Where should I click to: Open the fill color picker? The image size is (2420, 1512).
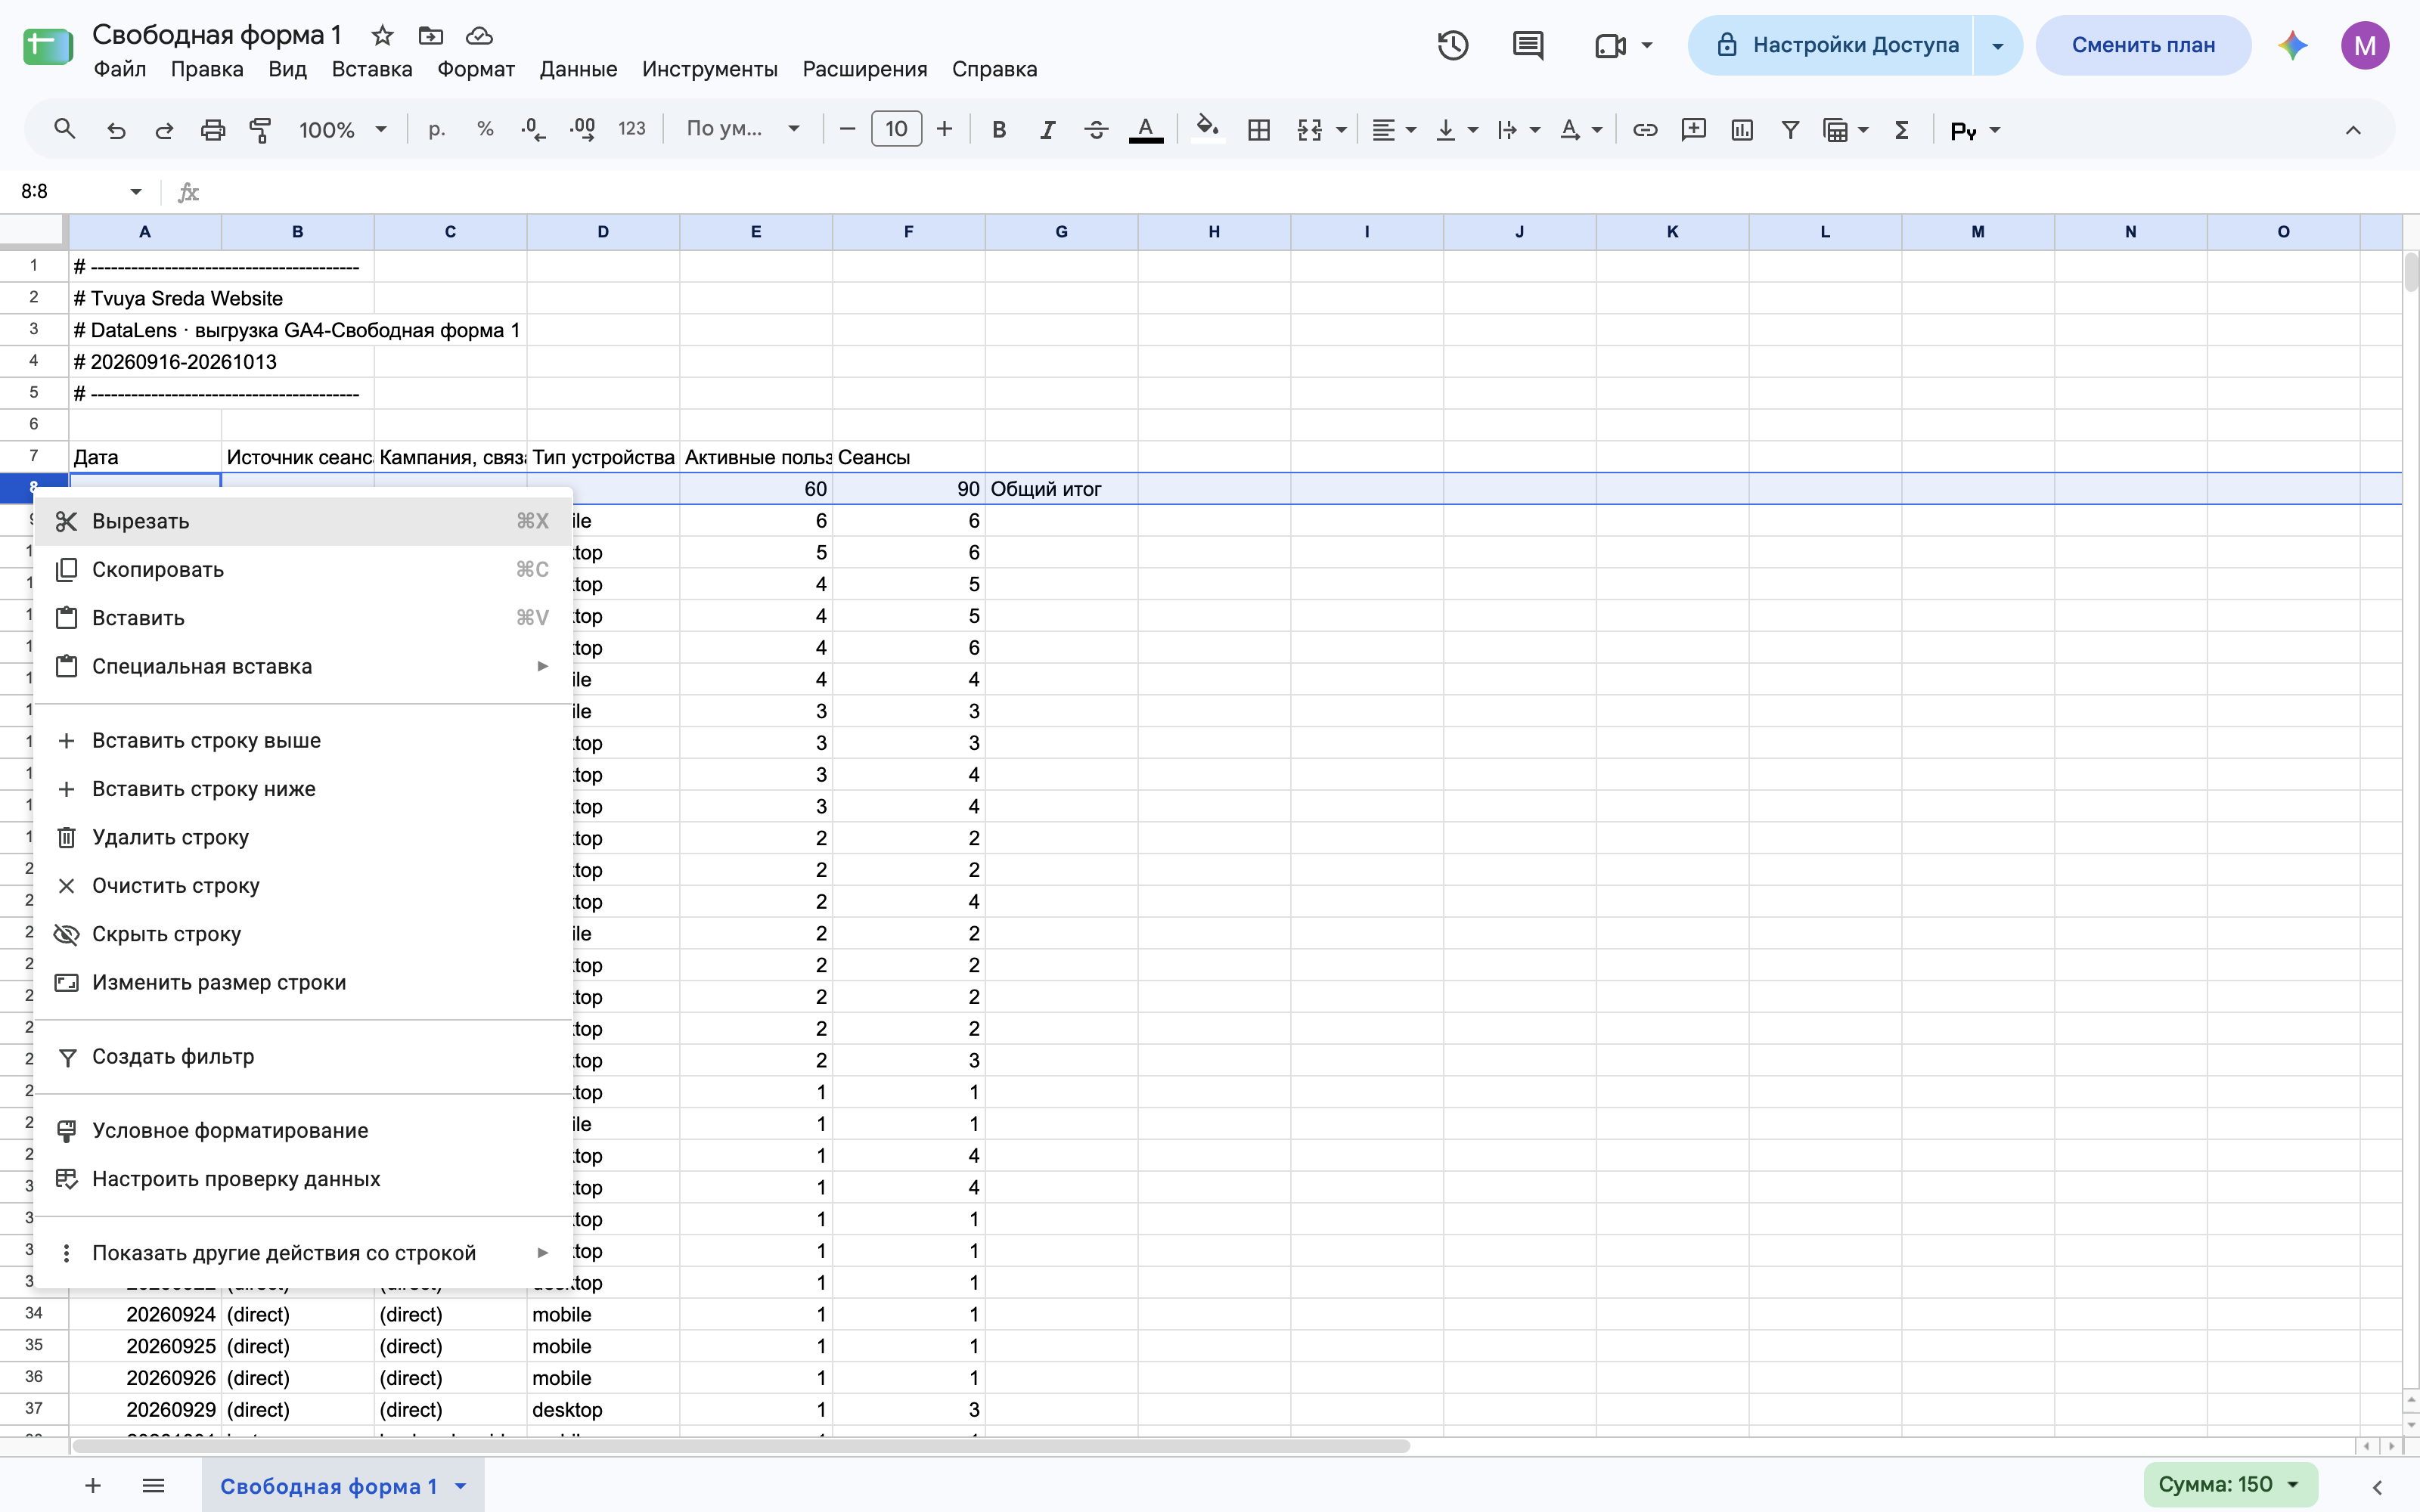click(1208, 130)
